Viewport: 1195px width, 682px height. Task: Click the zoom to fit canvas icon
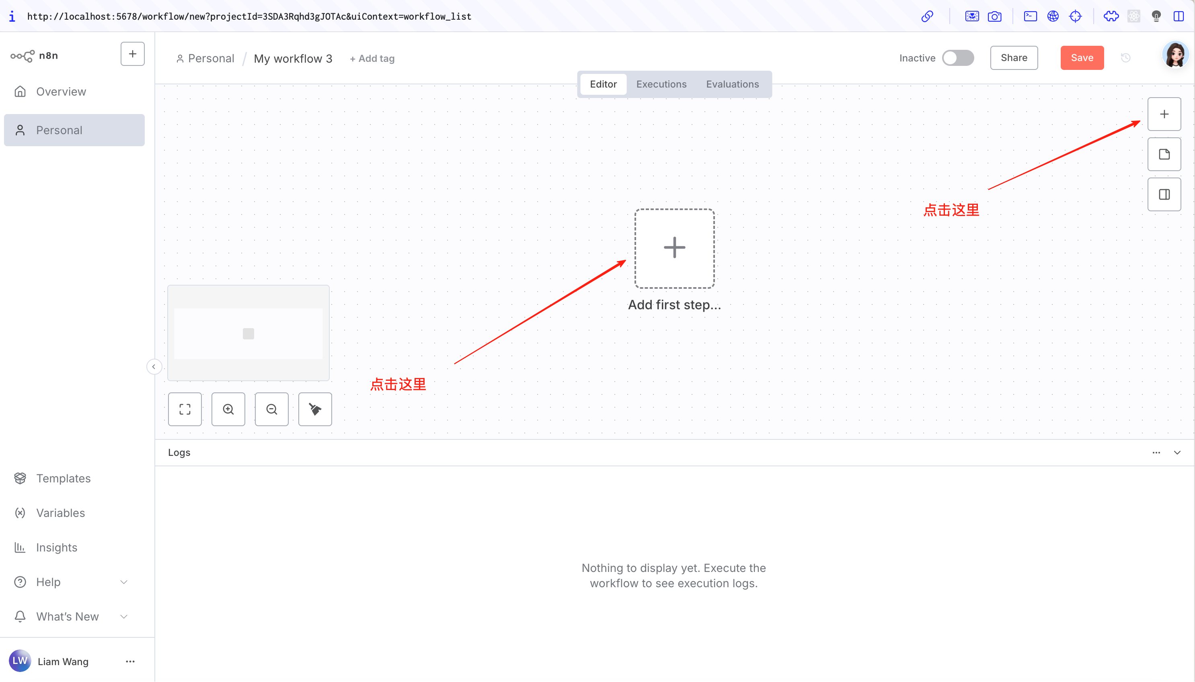185,409
